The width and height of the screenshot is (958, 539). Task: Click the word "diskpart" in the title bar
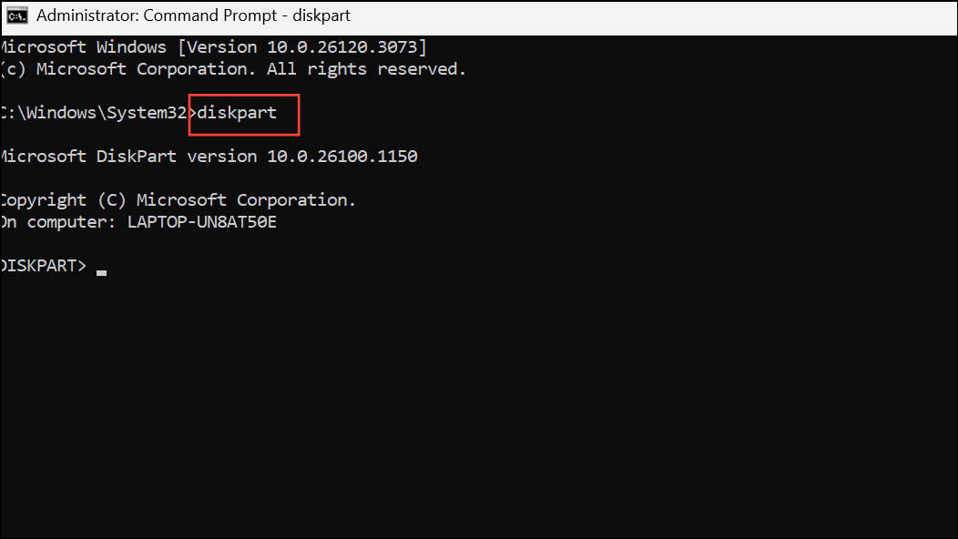point(322,15)
